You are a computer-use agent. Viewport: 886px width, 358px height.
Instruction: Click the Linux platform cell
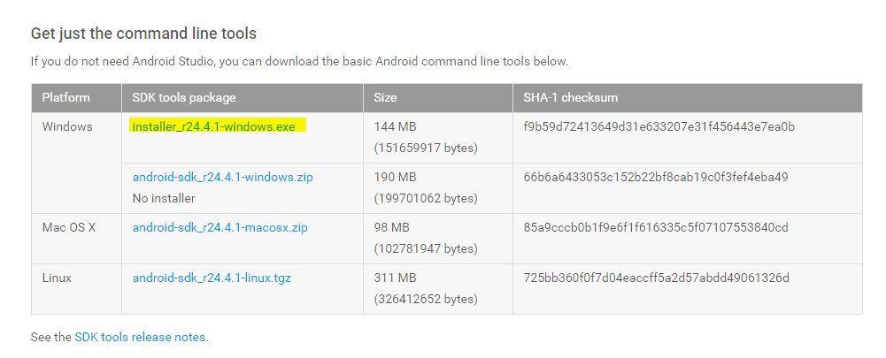pos(57,278)
